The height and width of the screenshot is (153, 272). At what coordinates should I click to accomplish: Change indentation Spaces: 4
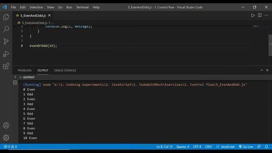[183, 147]
